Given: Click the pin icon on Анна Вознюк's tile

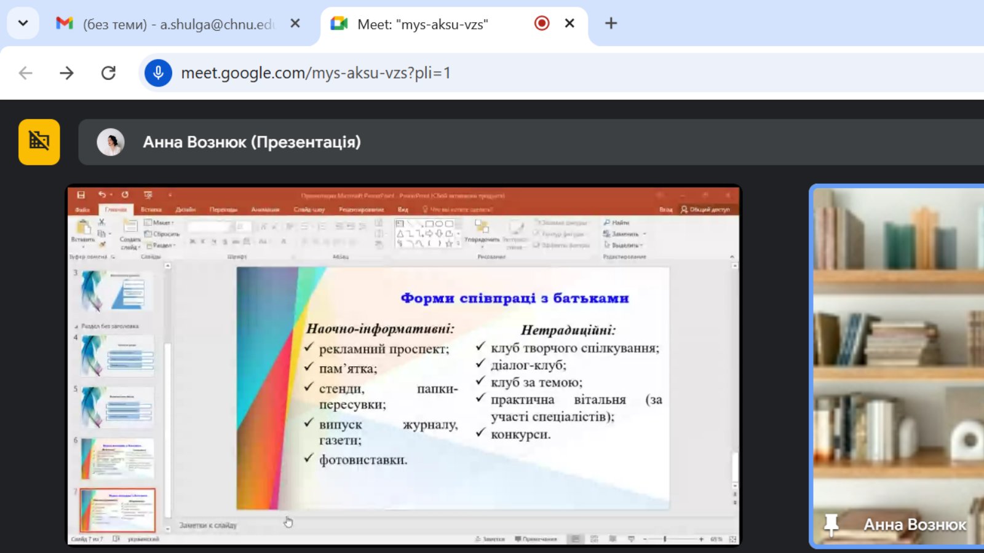Looking at the screenshot, I should click(x=831, y=525).
